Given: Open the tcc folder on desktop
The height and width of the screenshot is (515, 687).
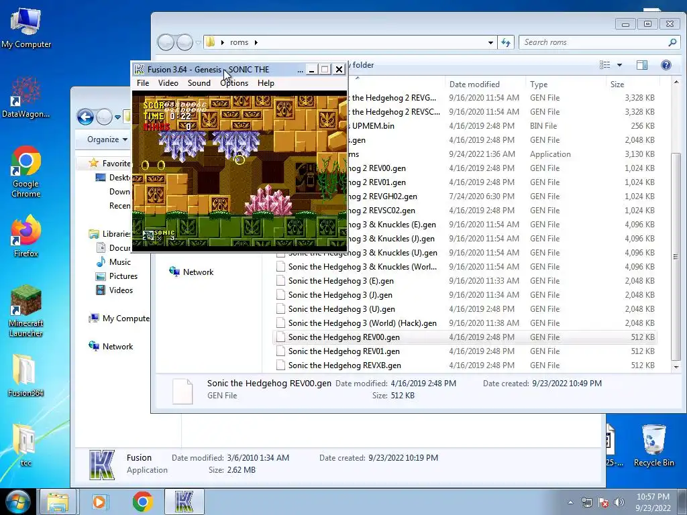Looking at the screenshot, I should click(x=25, y=445).
